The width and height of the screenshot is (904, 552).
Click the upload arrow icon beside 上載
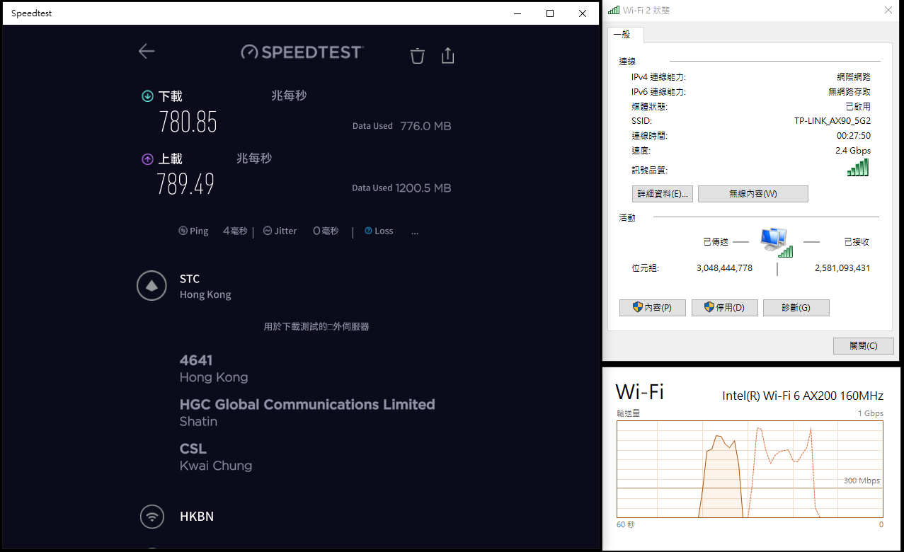pos(147,159)
